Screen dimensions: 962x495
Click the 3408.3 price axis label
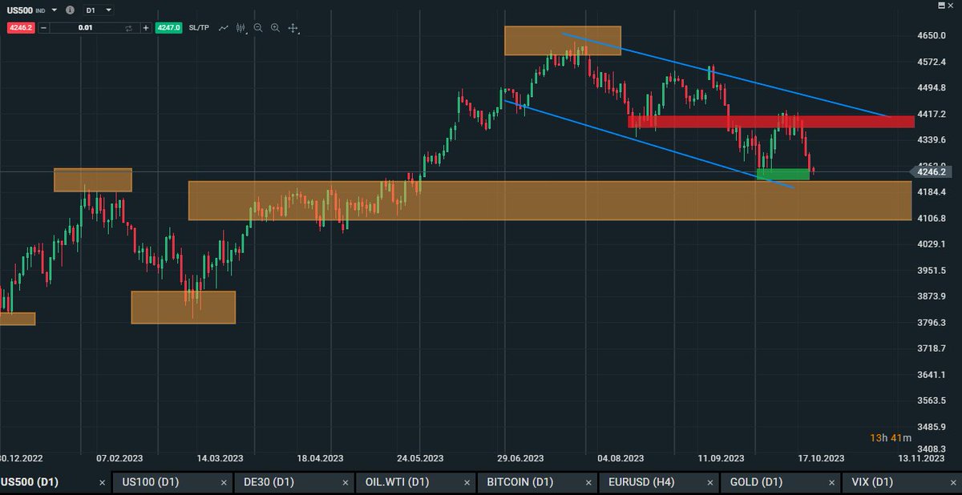tap(932, 449)
